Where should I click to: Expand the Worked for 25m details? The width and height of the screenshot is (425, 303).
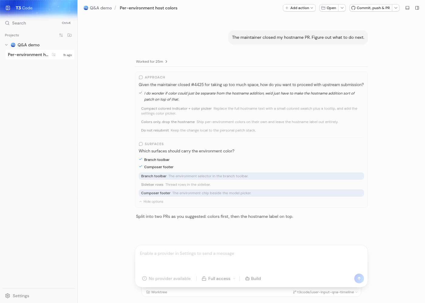coord(152,62)
